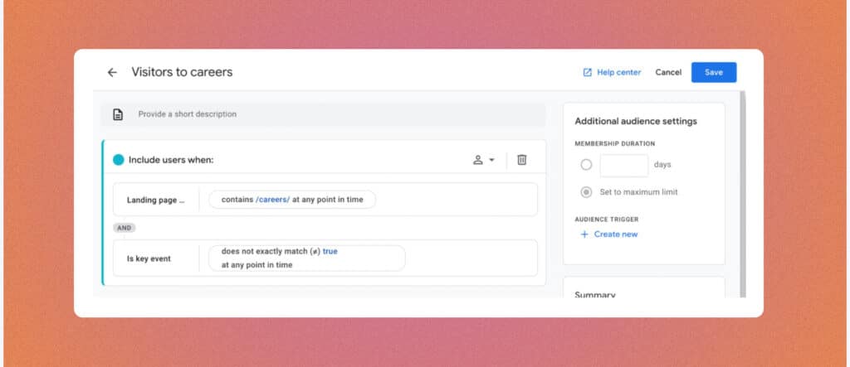Click the back arrow beside Visitors to careers
This screenshot has height=367, width=850.
pos(112,73)
